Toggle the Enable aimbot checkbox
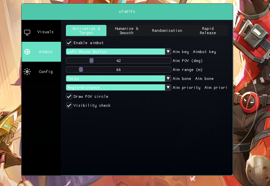The height and width of the screenshot is (186, 270). (69, 43)
